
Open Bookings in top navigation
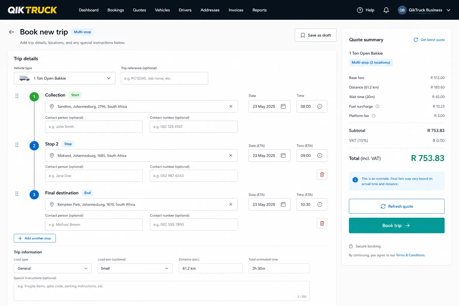click(x=116, y=10)
